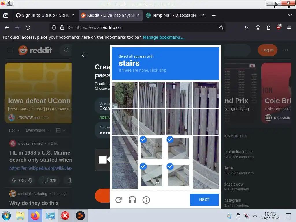
Task: Open the r/todayilearned community link
Action: pos(30,143)
